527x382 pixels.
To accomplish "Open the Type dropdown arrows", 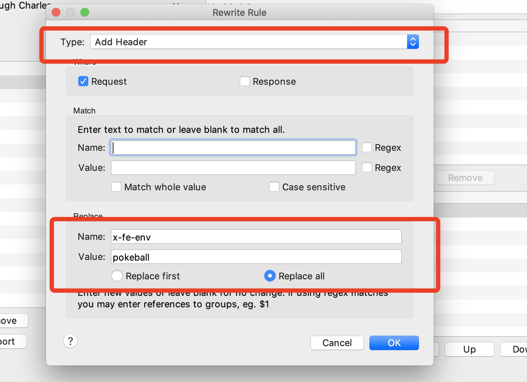I will 413,42.
